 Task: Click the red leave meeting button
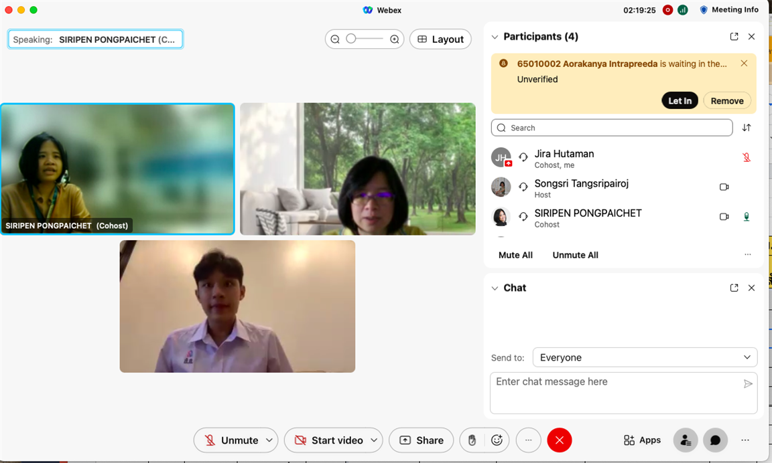coord(559,440)
